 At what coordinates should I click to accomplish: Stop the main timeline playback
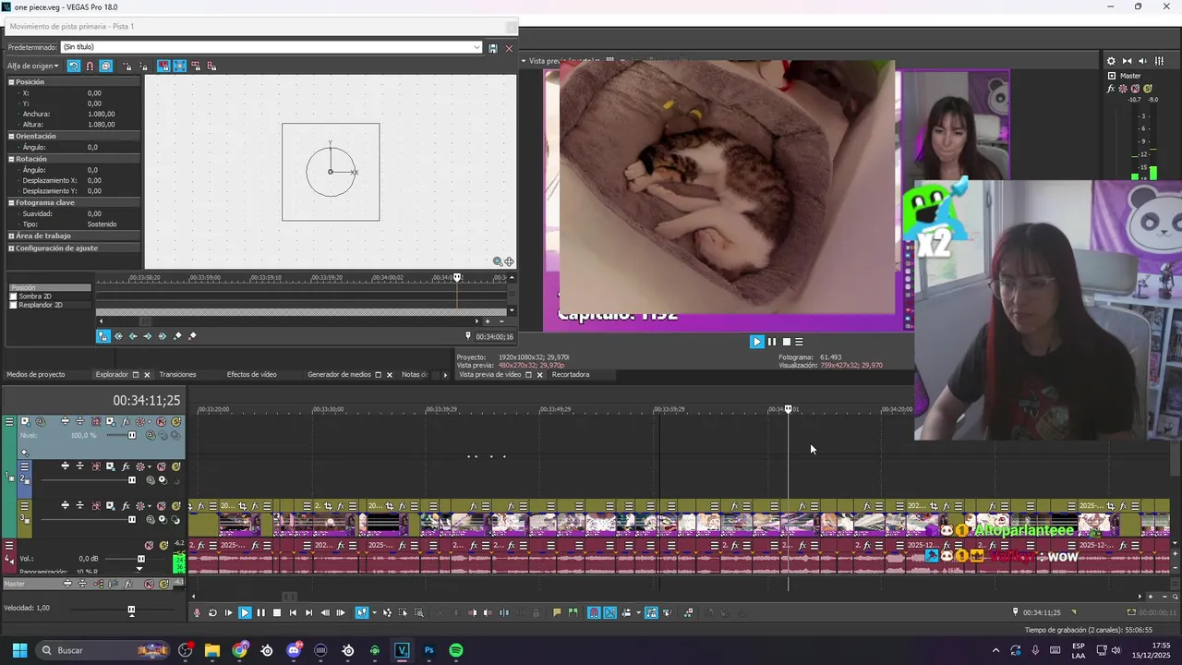(x=277, y=612)
